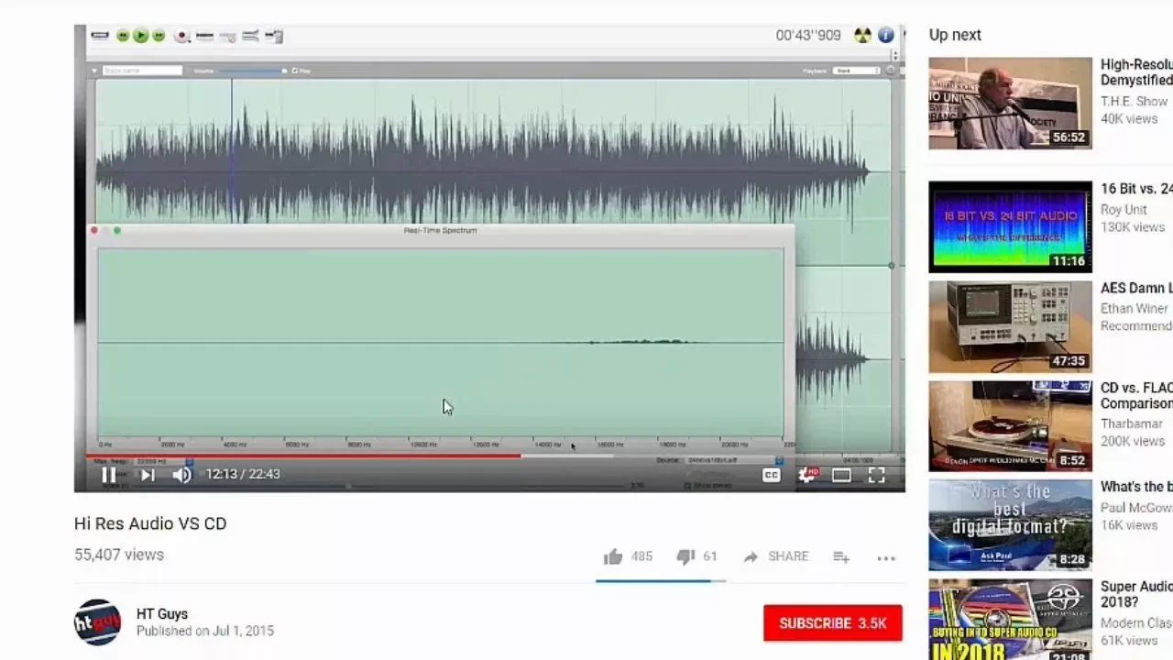Share the video
Viewport: 1173px width, 660px height.
click(x=775, y=556)
